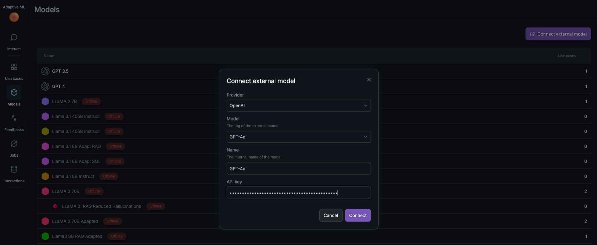The image size is (597, 245).
Task: Select LLaMA 3 70B row name
Action: [66, 191]
